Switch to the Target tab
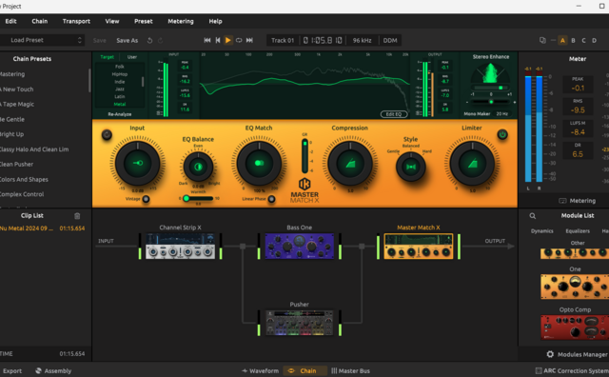Screen dimensions: 609x377 coord(107,57)
